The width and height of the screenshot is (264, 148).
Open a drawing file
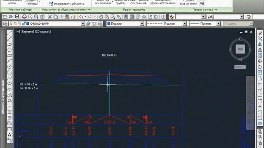[11, 16]
